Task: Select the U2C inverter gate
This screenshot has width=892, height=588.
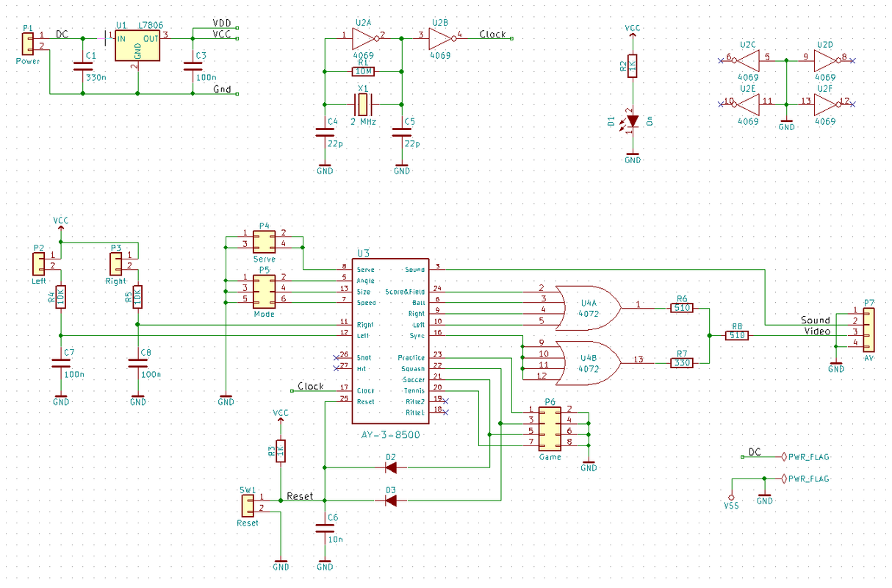Action: point(746,60)
